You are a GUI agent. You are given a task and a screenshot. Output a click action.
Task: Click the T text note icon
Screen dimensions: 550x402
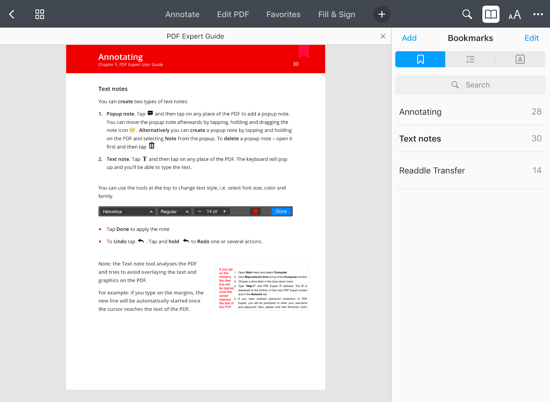coord(145,159)
